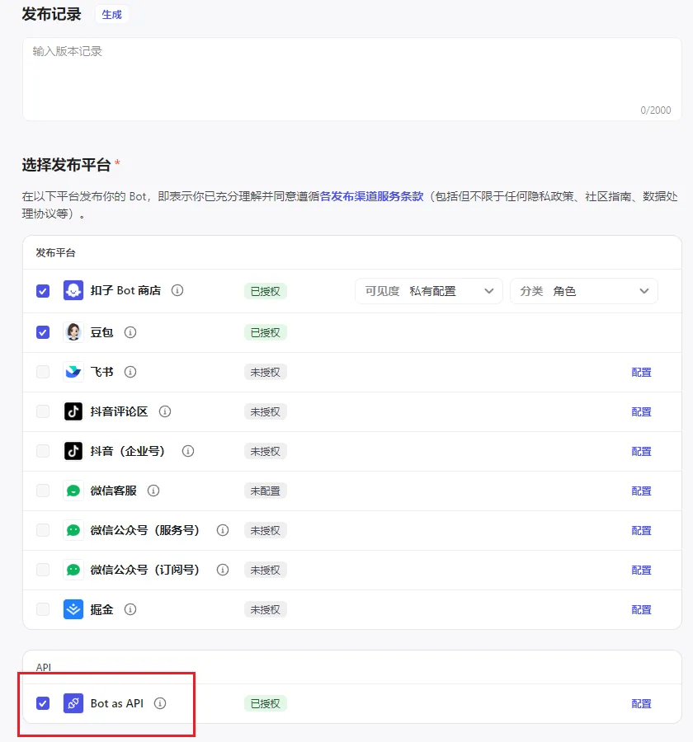This screenshot has height=742, width=693.
Task: Focus the 输入版本记录 text area
Action: point(352,79)
